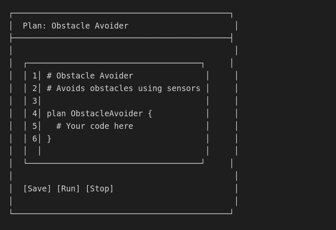Click the blank line below line 6
Screen dimensions: 336x230
(x=122, y=151)
